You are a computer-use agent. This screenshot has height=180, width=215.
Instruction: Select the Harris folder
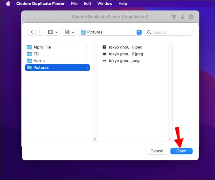(x=57, y=61)
